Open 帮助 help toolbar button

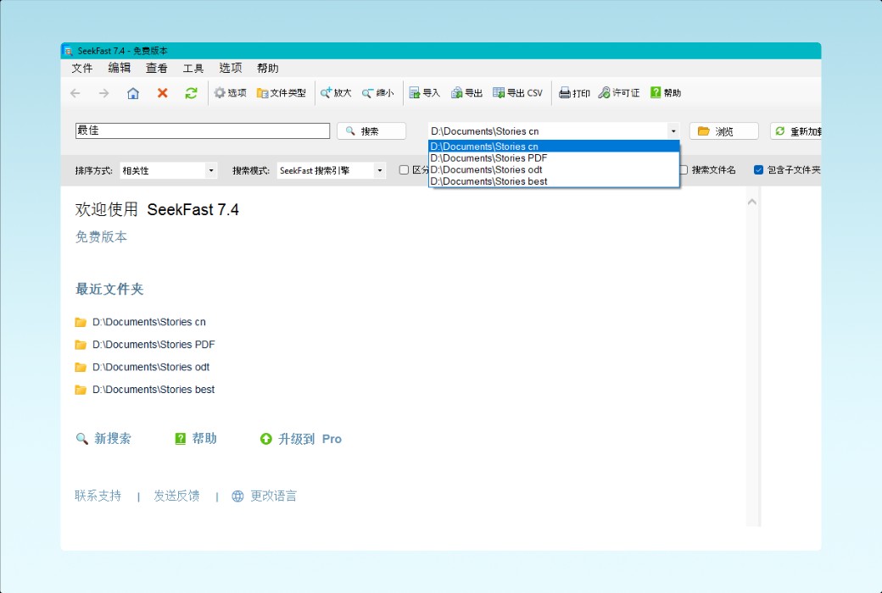click(x=666, y=92)
